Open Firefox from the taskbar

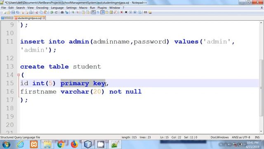click(x=74, y=144)
